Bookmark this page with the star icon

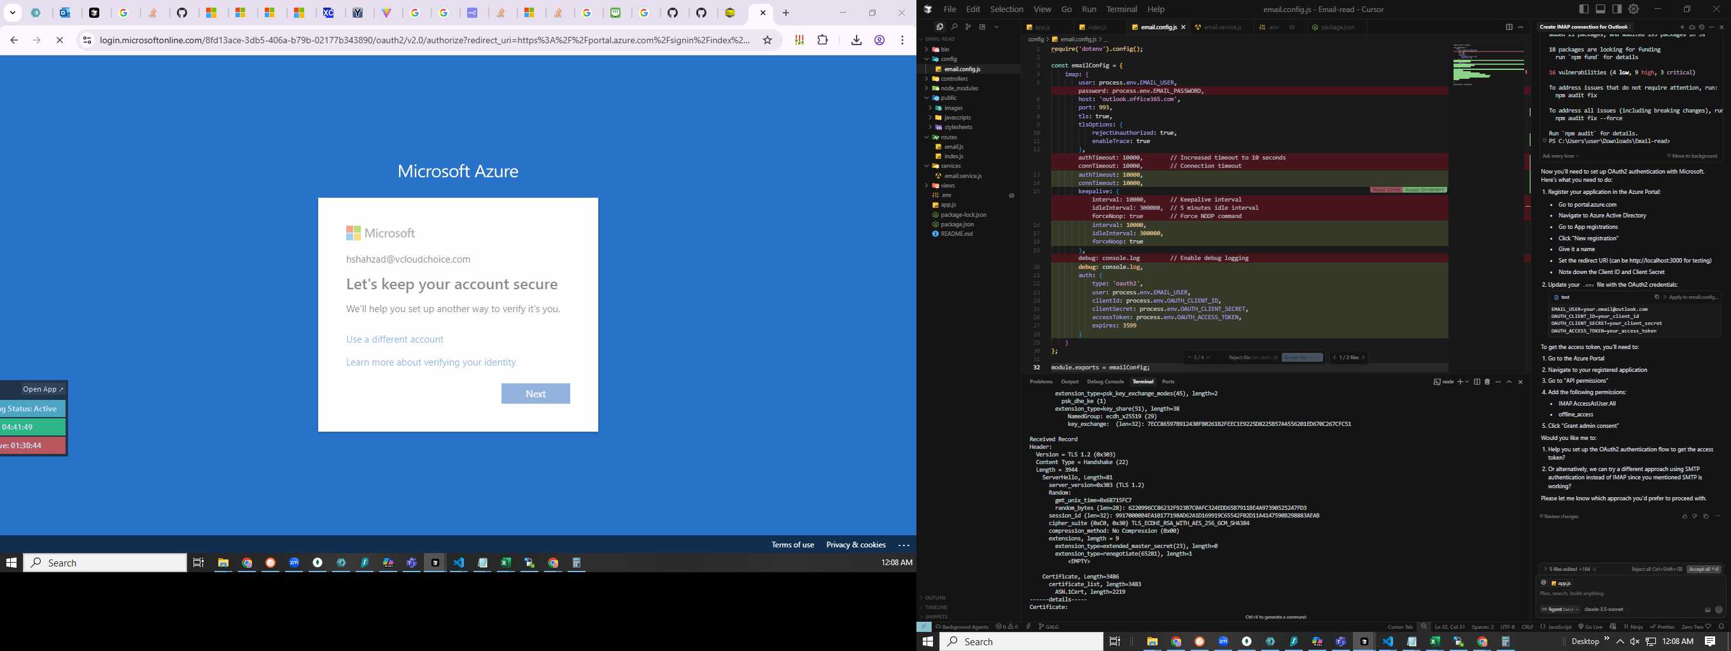(767, 40)
